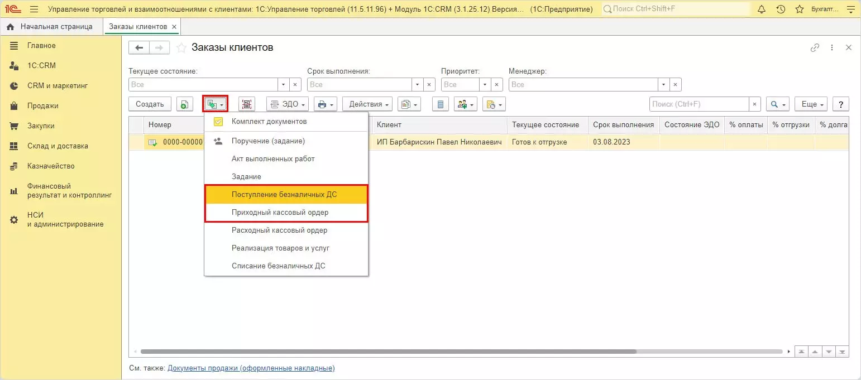
Task: Click the Поиск (Ctrl+F) list search field
Action: (x=699, y=104)
